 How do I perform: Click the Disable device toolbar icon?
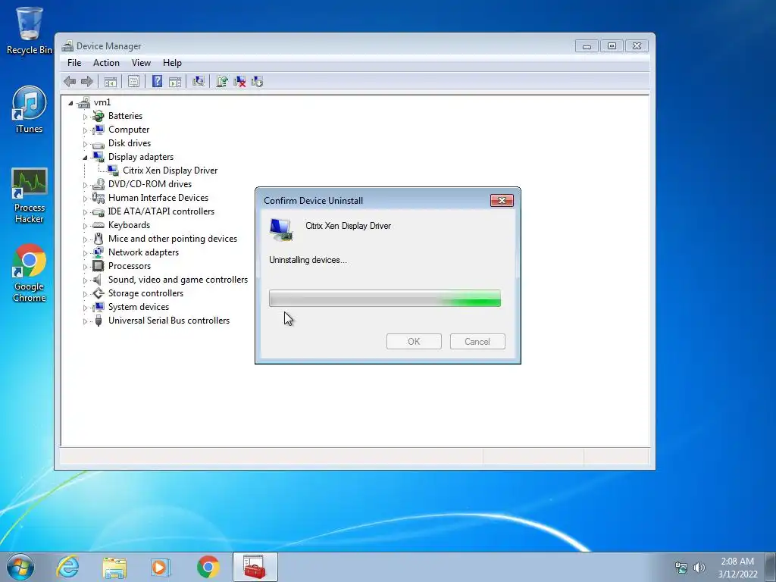pyautogui.click(x=257, y=82)
